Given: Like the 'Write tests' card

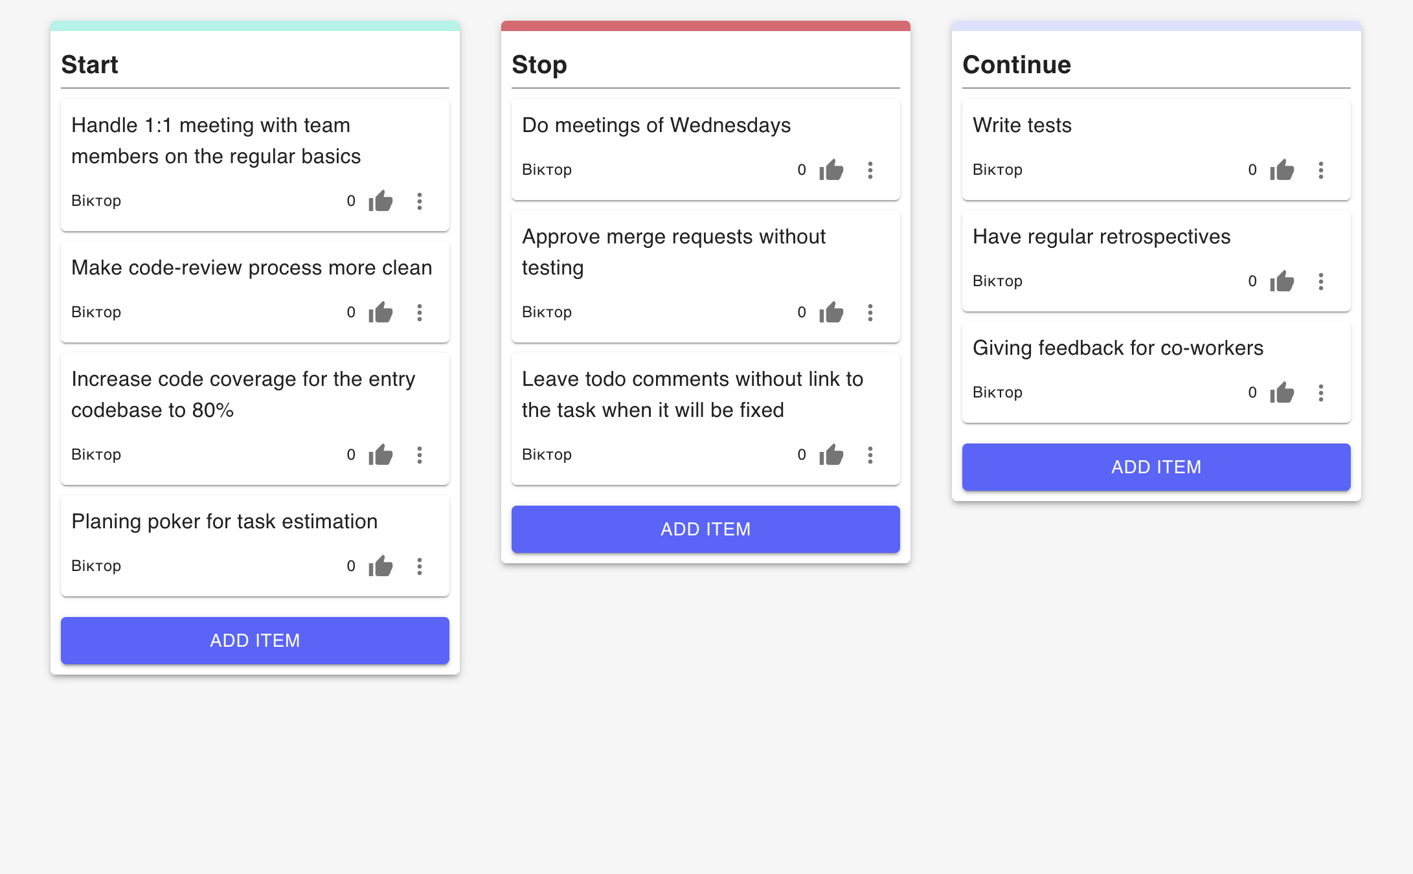Looking at the screenshot, I should 1282,170.
